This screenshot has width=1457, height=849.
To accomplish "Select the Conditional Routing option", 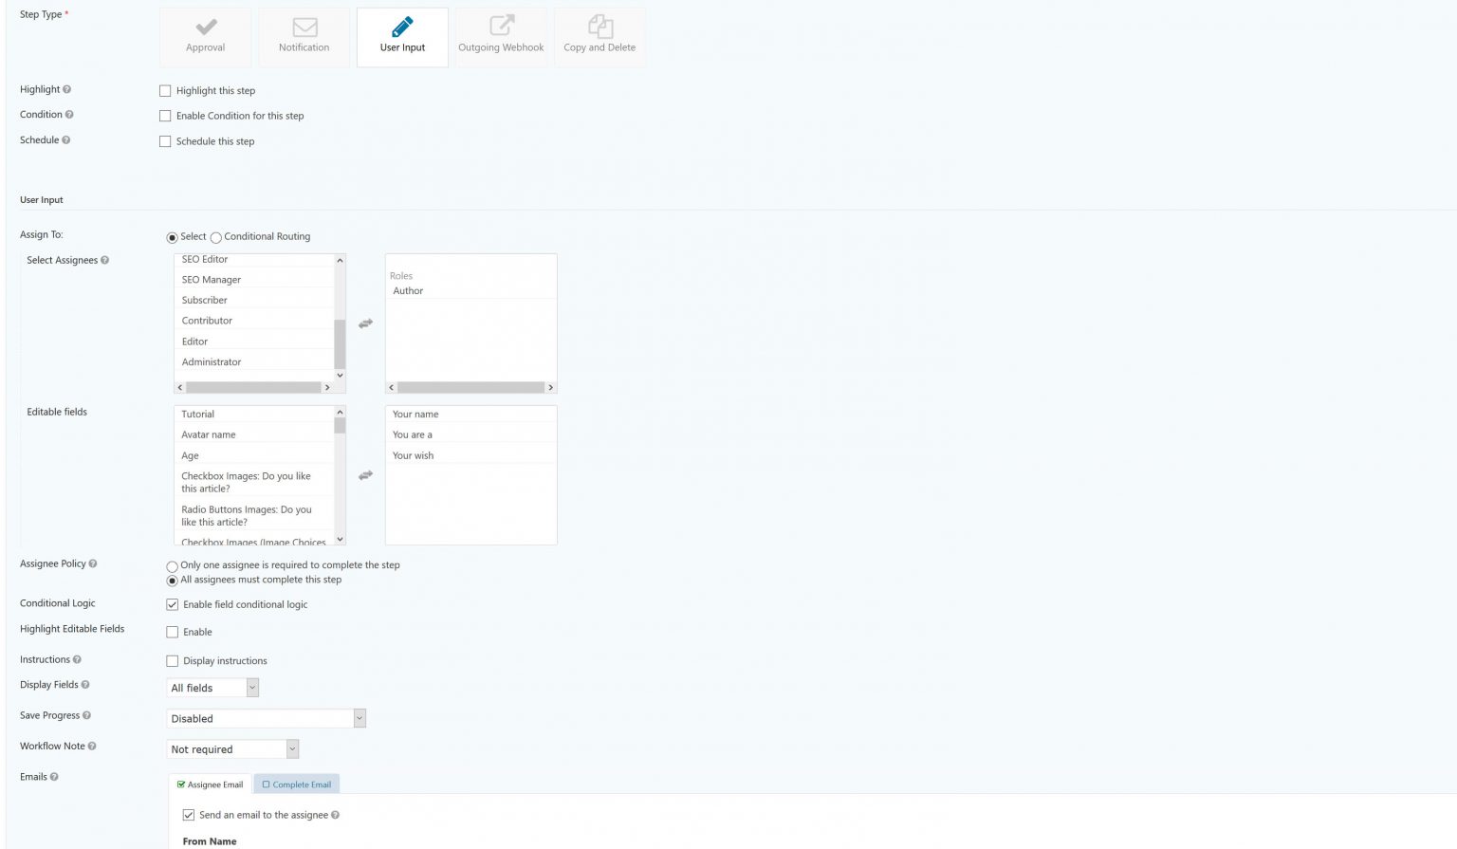I will (x=215, y=237).
